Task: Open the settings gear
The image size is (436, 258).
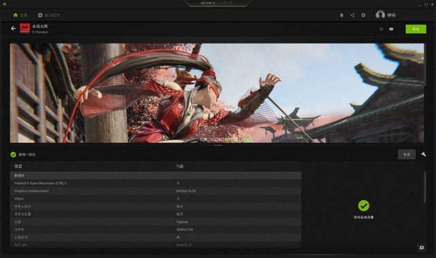Action: tap(363, 15)
